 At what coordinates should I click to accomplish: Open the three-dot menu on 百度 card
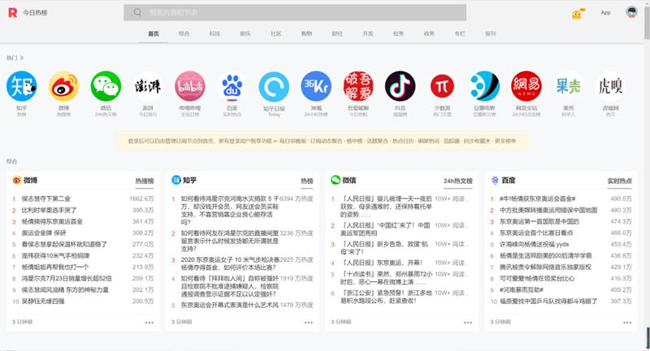[626, 322]
